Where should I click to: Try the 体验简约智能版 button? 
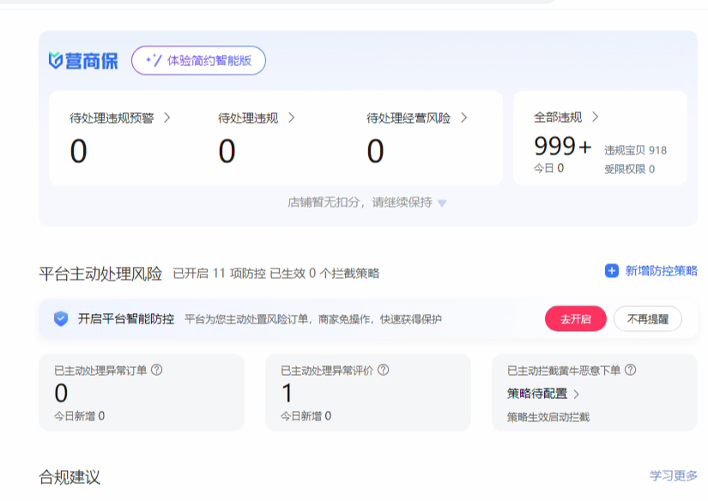[x=198, y=60]
